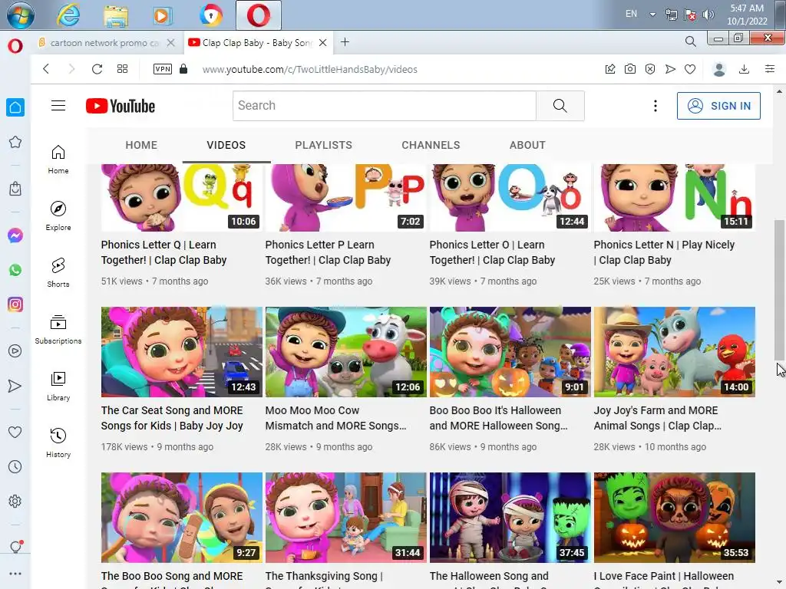Go to YouTube Home in left rail

[58, 160]
